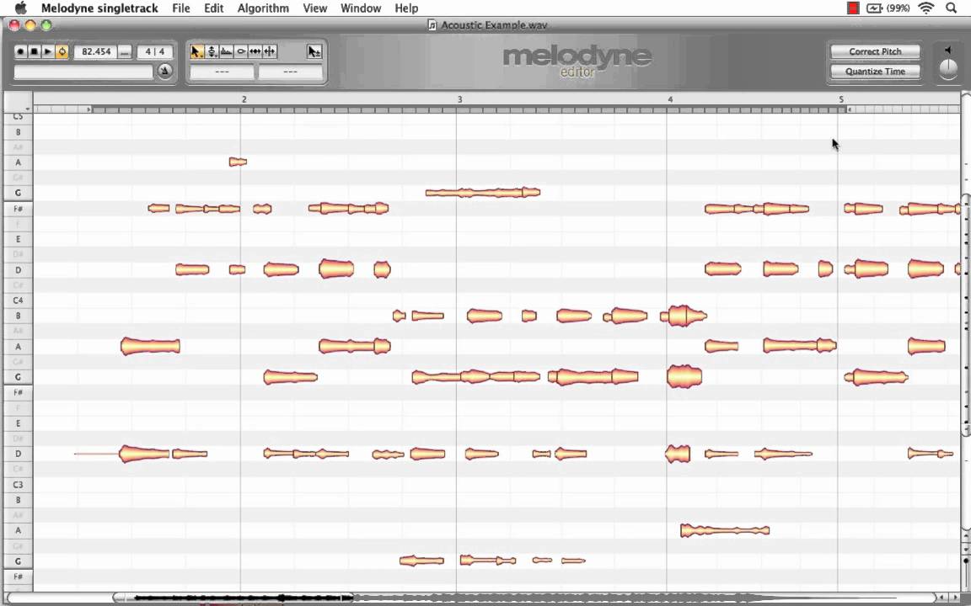971x606 pixels.
Task: Select the first low D blob before bar 2
Action: (x=144, y=454)
